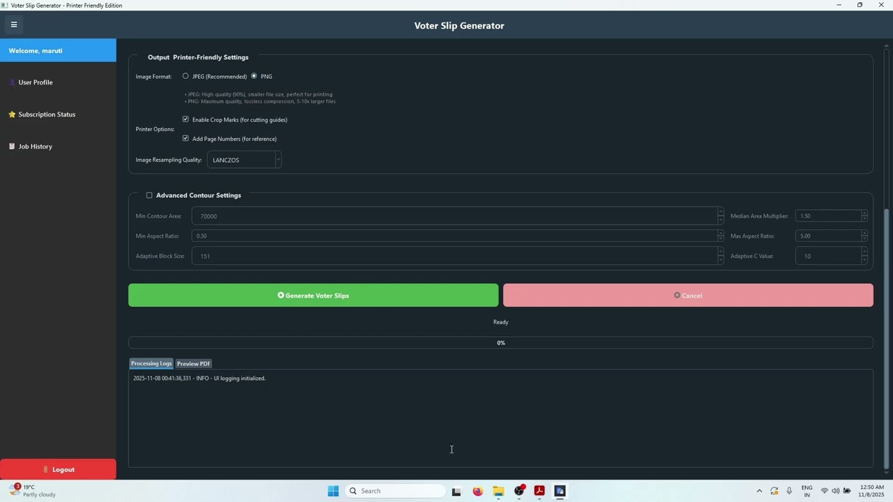Open File Explorer from taskbar
The height and width of the screenshot is (502, 893).
(x=498, y=491)
